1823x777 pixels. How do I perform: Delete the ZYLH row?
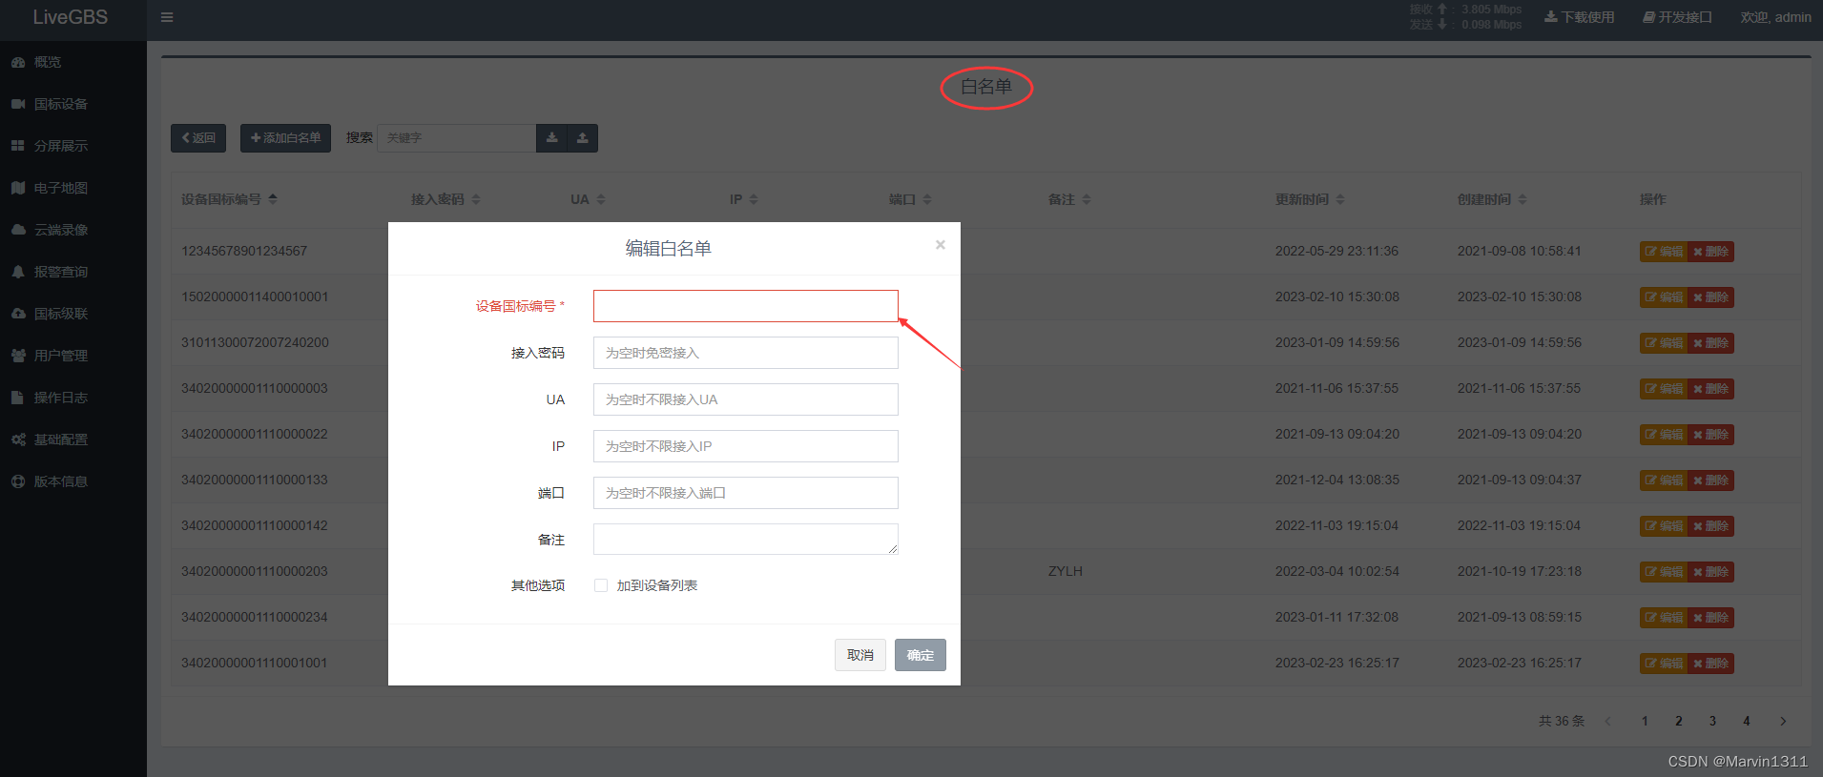[1710, 572]
